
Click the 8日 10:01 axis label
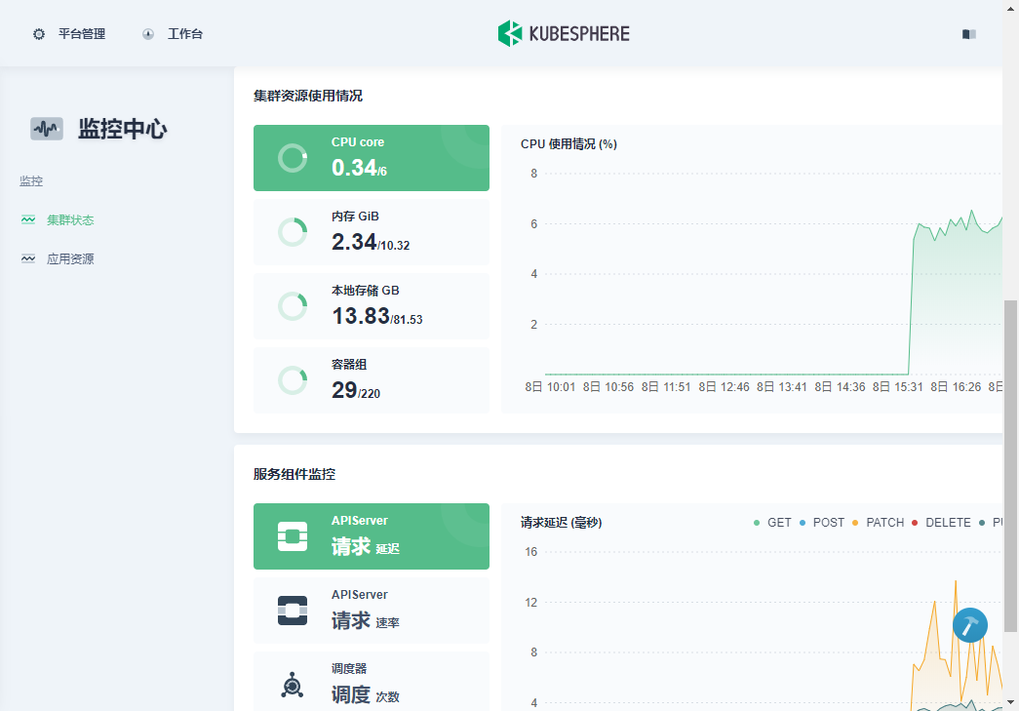click(550, 386)
